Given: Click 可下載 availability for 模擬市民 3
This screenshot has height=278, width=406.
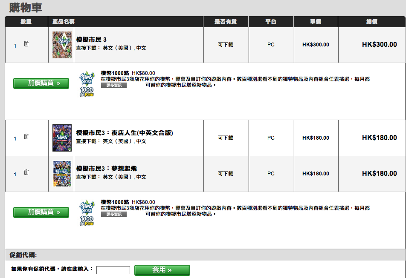Looking at the screenshot, I should [x=226, y=45].
